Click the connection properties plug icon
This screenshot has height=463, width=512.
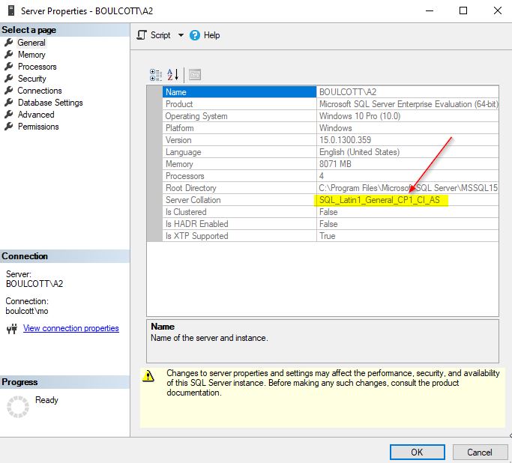12,329
